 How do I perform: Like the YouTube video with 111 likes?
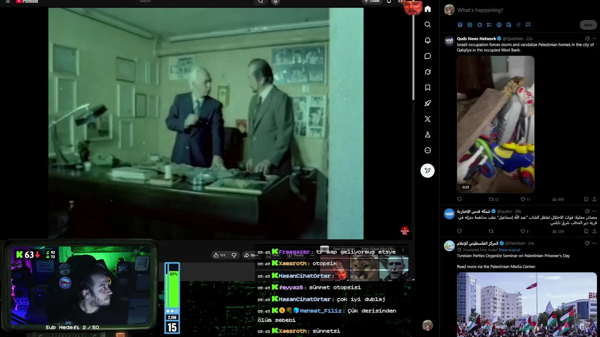[x=219, y=255]
